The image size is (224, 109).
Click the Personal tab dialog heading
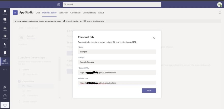[86, 37]
